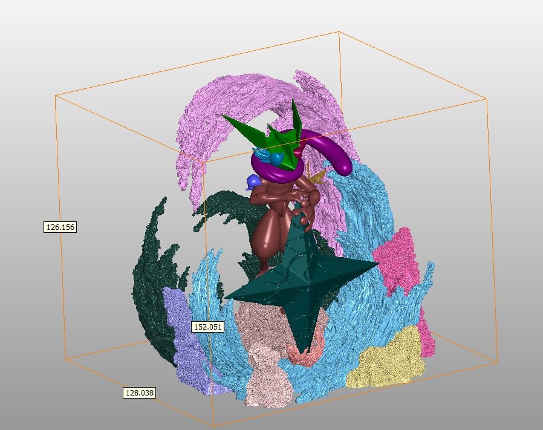
Task: Select the small violet sphere near the shoulder
Action: click(x=252, y=181)
